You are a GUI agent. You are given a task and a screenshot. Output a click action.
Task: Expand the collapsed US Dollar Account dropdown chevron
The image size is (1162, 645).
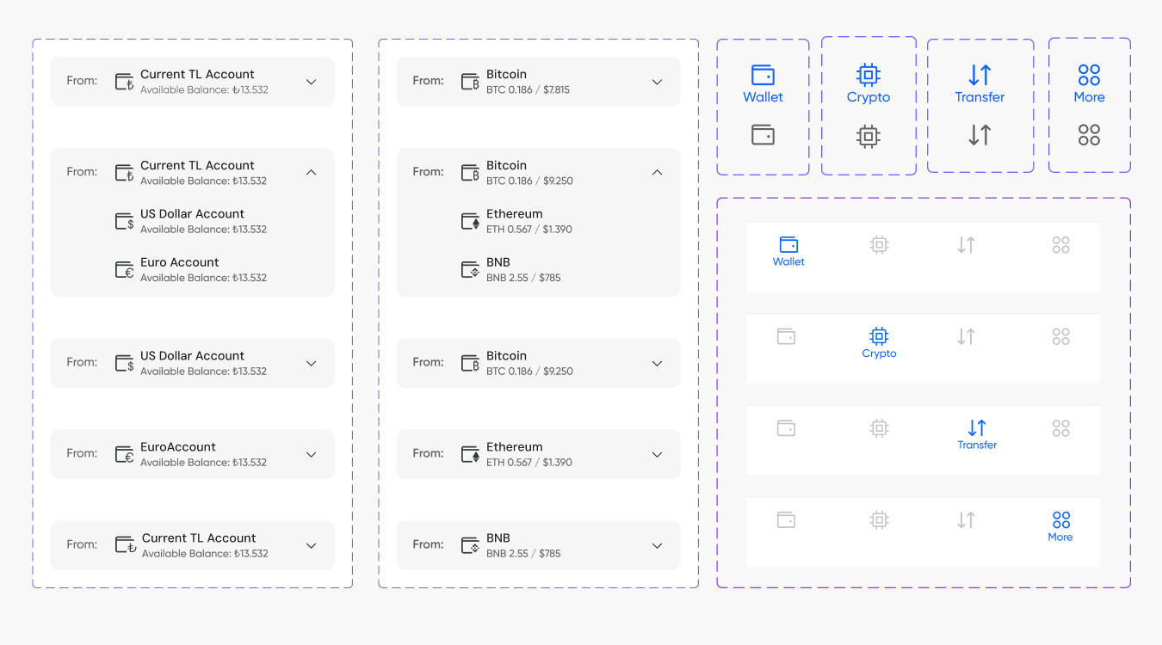[312, 363]
